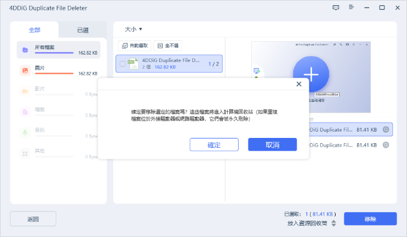Close the confirmation dialog with X
Viewport: 407px width, 237px height.
pyautogui.click(x=299, y=84)
